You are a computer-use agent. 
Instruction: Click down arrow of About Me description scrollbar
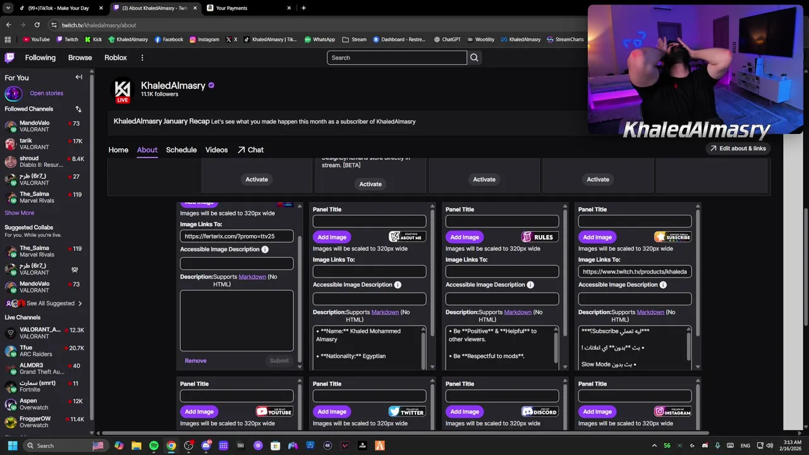click(432, 367)
